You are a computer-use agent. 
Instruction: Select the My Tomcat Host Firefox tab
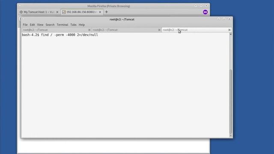coord(39,12)
